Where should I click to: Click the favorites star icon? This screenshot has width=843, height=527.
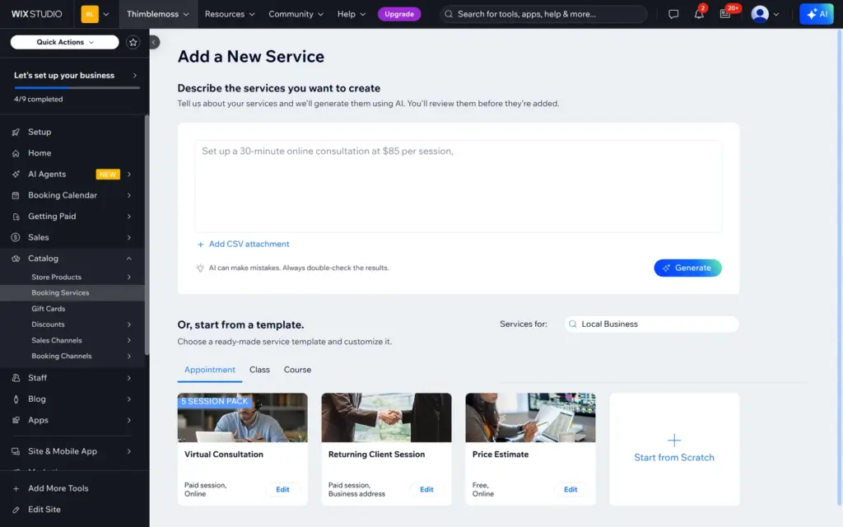click(133, 42)
